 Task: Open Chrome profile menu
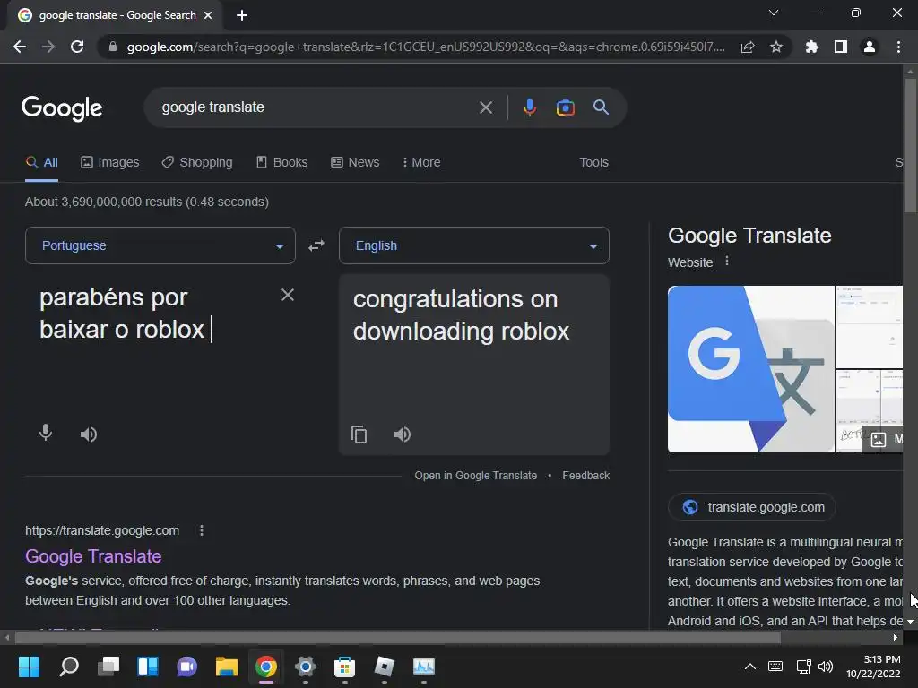870,47
